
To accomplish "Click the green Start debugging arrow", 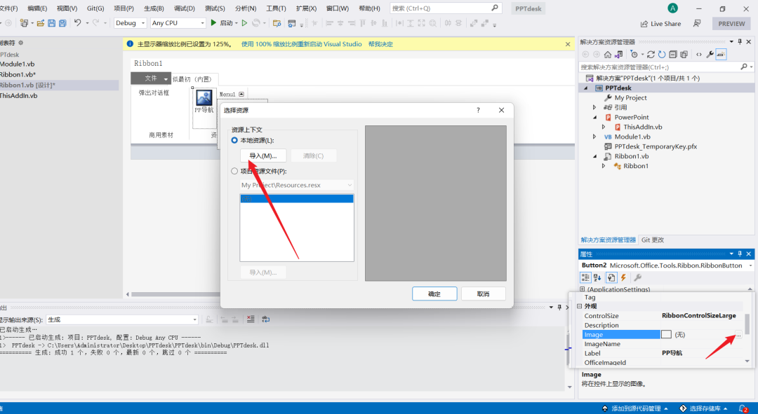I will (x=213, y=22).
